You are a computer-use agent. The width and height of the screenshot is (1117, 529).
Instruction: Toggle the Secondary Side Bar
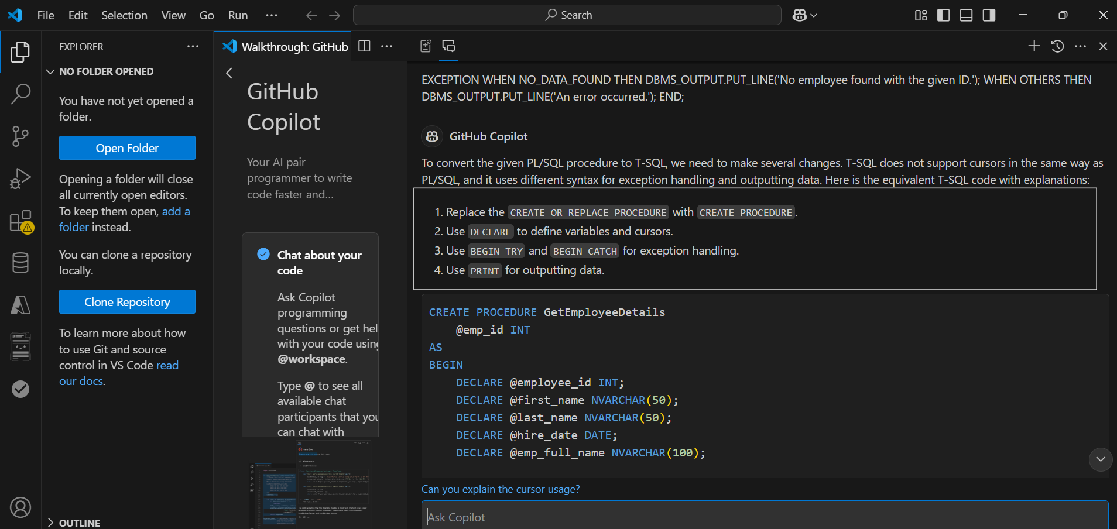[989, 15]
